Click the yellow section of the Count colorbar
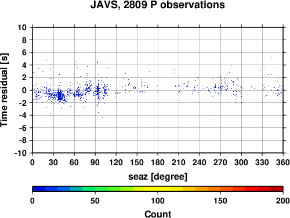 [x=158, y=189]
